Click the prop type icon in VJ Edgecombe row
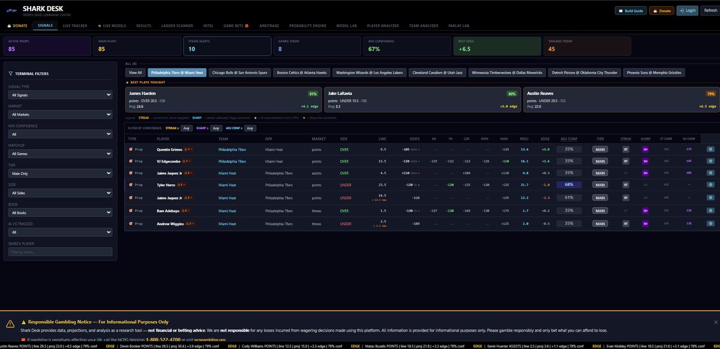 (131, 161)
